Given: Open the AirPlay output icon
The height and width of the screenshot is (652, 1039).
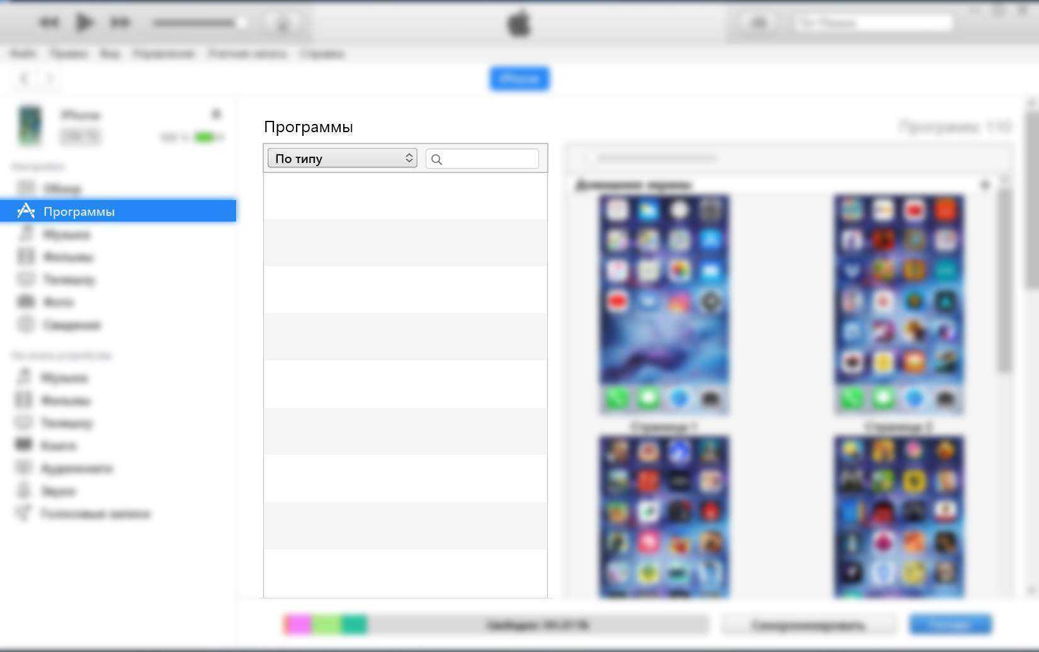Looking at the screenshot, I should 283,24.
